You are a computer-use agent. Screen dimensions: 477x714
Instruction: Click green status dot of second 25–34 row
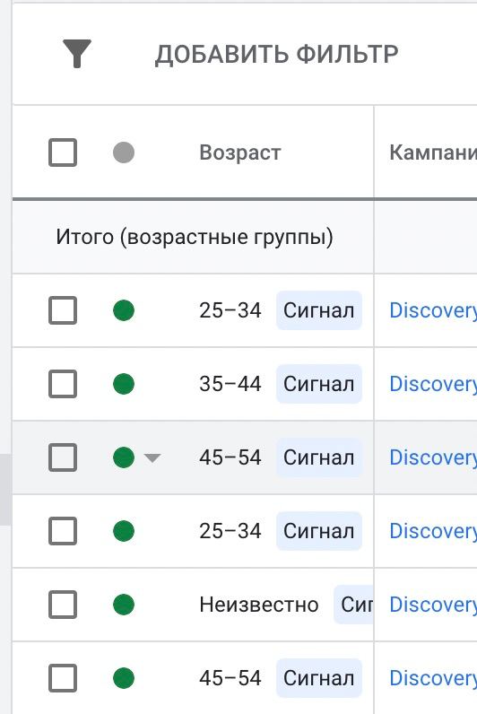(x=124, y=531)
